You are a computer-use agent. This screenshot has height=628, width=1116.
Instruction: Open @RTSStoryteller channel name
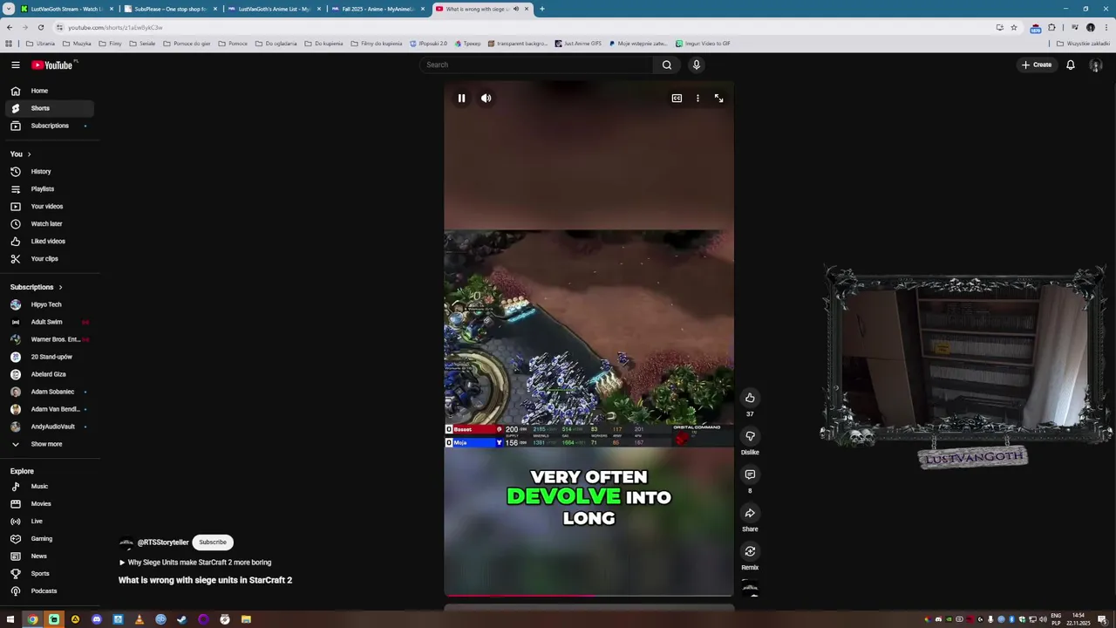click(163, 543)
